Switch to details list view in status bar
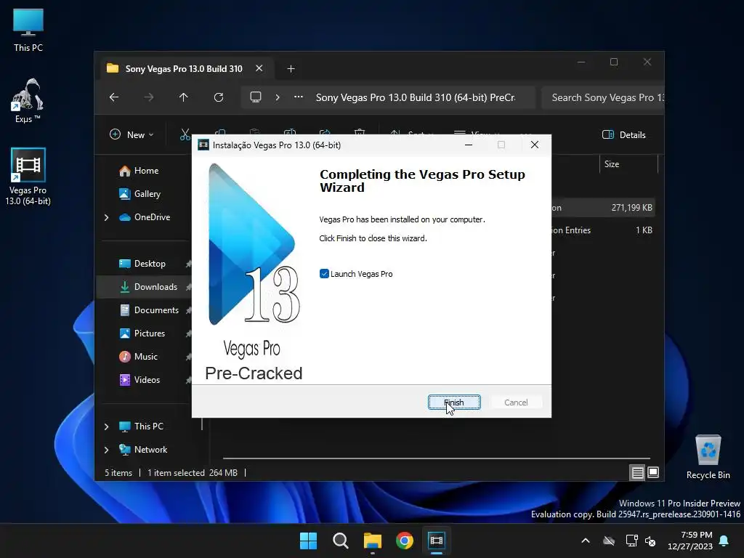The height and width of the screenshot is (558, 744). coord(637,472)
